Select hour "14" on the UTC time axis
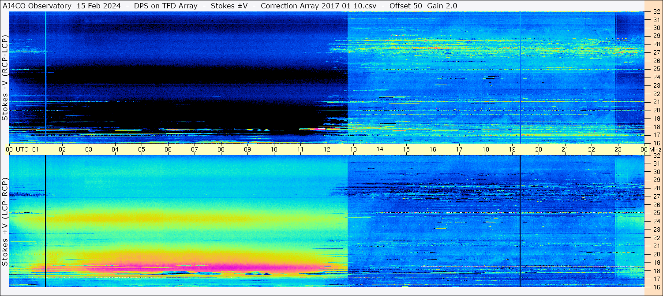The height and width of the screenshot is (296, 663). (380, 149)
